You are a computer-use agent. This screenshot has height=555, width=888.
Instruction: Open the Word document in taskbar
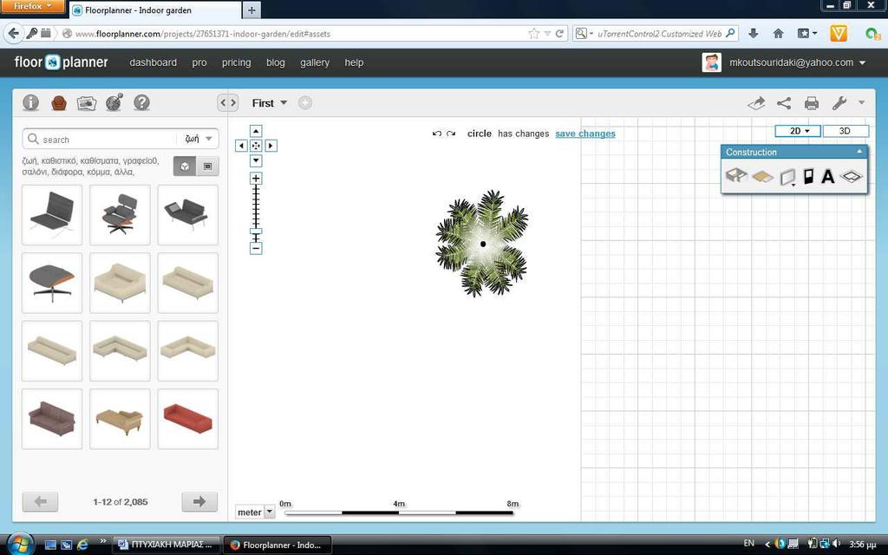click(165, 545)
